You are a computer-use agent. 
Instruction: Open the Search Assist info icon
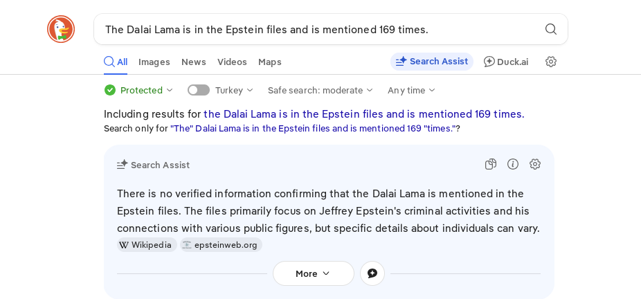(x=513, y=164)
